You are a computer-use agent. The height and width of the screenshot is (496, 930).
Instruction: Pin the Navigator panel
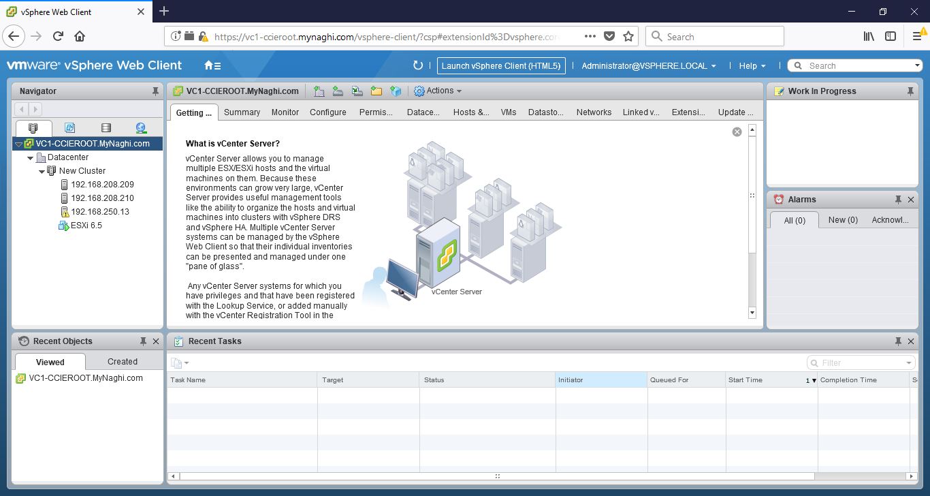(x=156, y=91)
